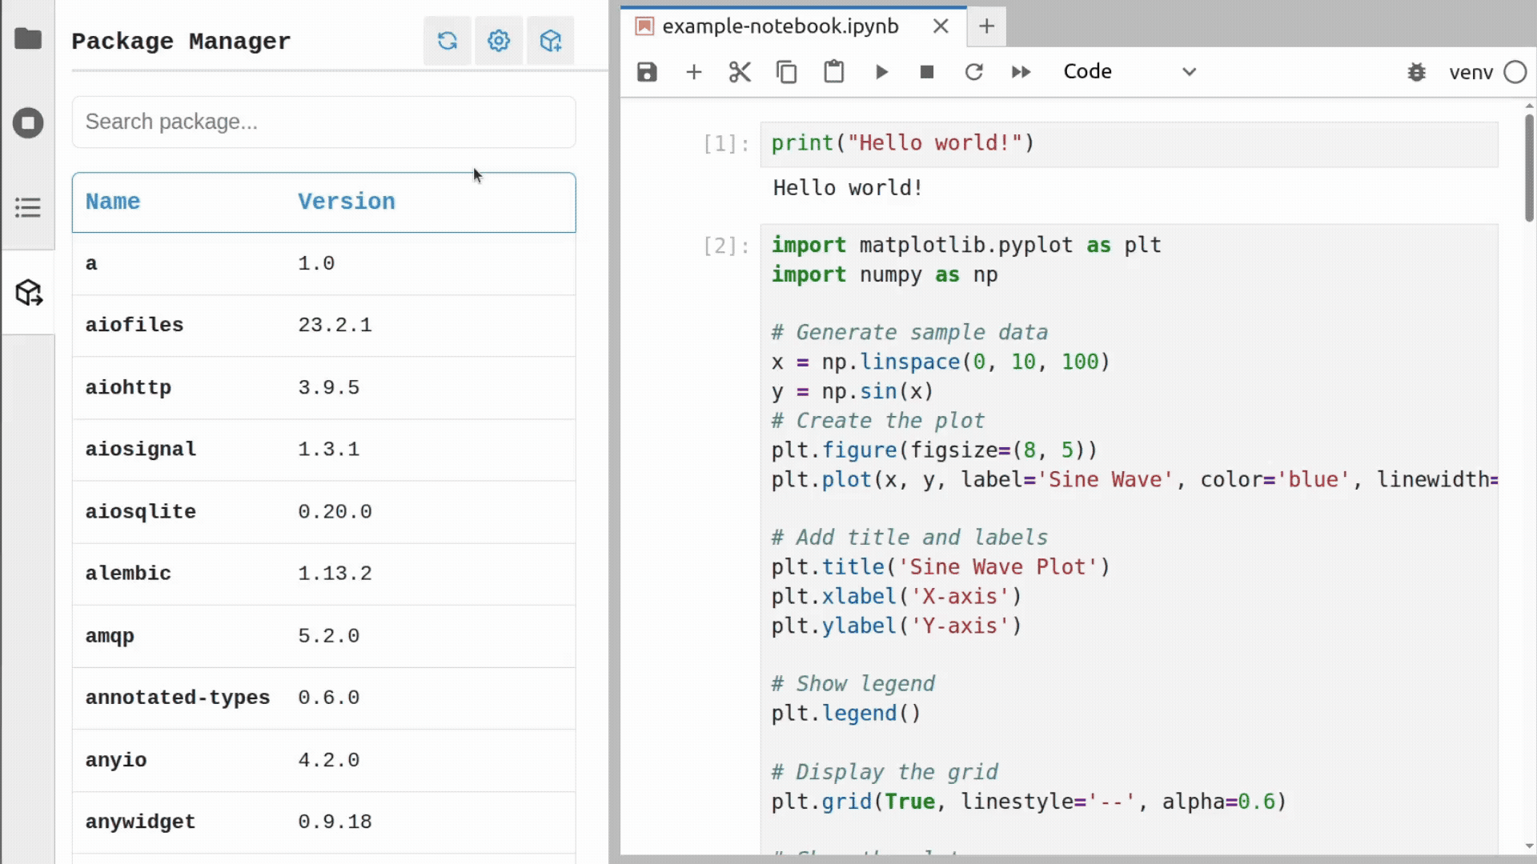
Task: Open the table of contents sidebar
Action: tap(28, 207)
